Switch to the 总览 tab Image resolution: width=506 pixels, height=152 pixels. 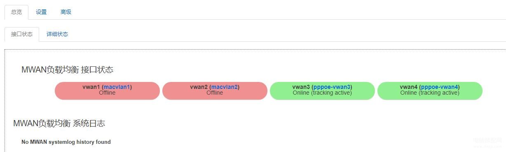click(x=16, y=12)
